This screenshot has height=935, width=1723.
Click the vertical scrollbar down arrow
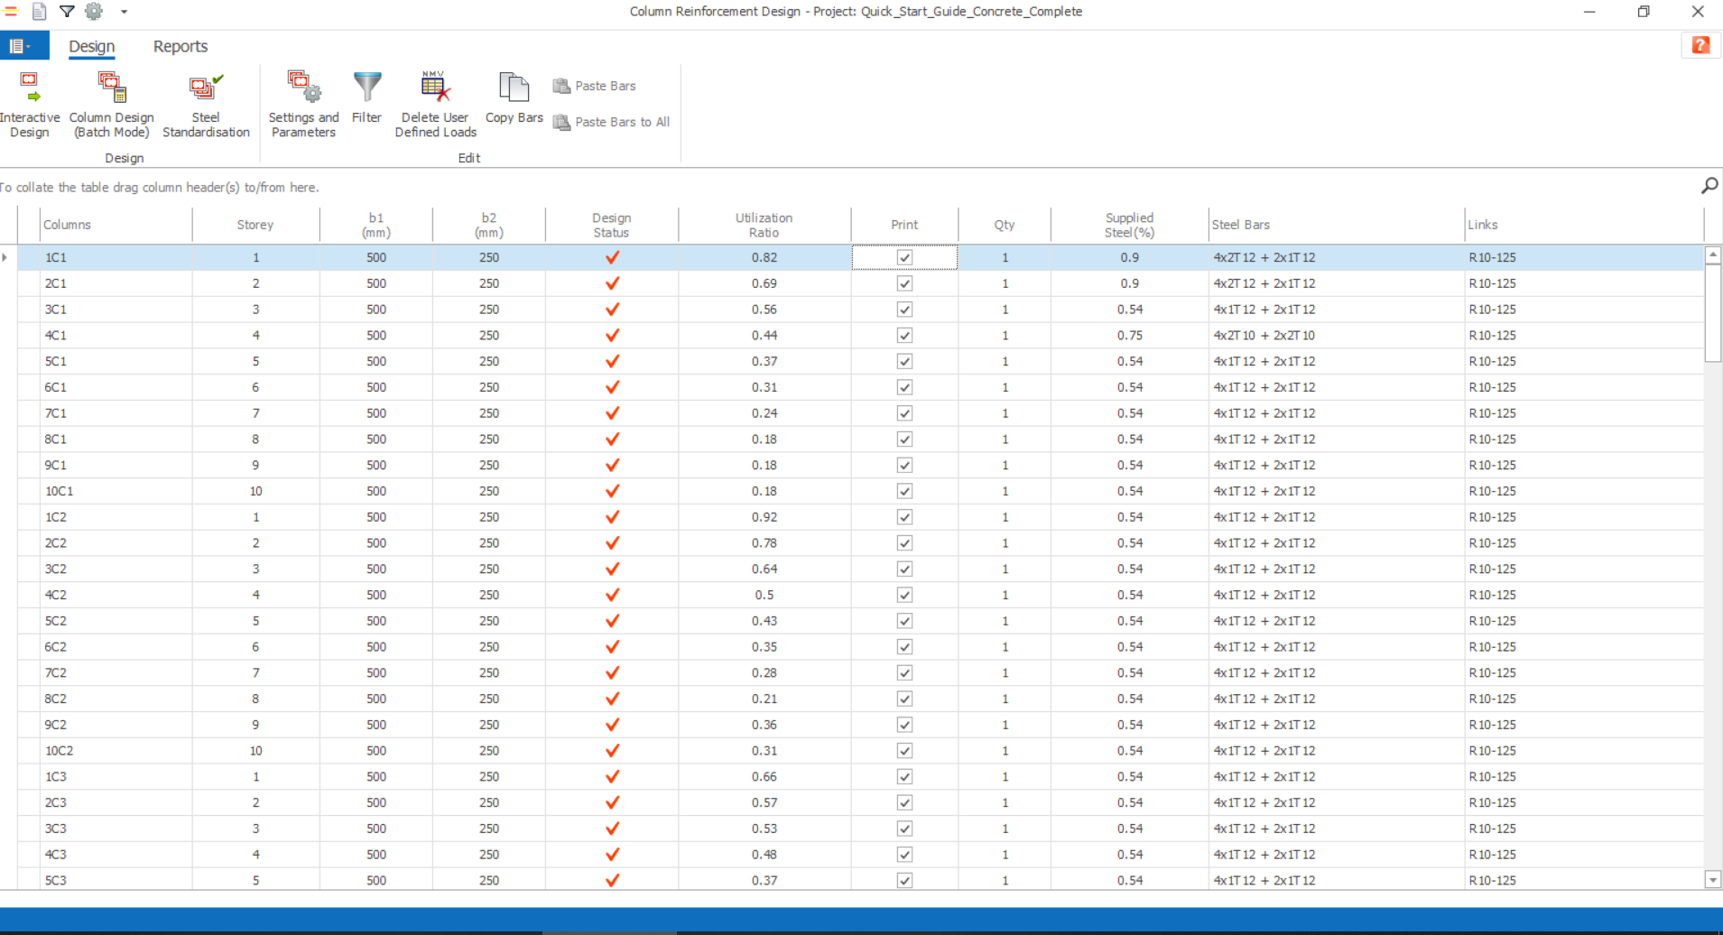click(1712, 878)
